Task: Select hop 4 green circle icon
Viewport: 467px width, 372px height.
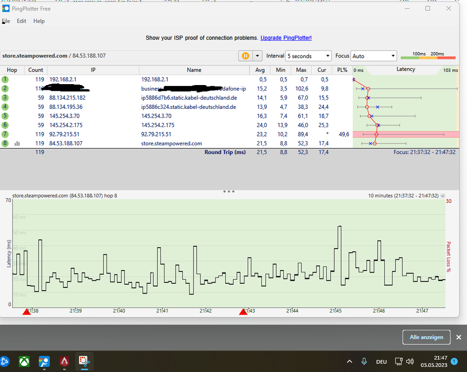Action: 5,107
